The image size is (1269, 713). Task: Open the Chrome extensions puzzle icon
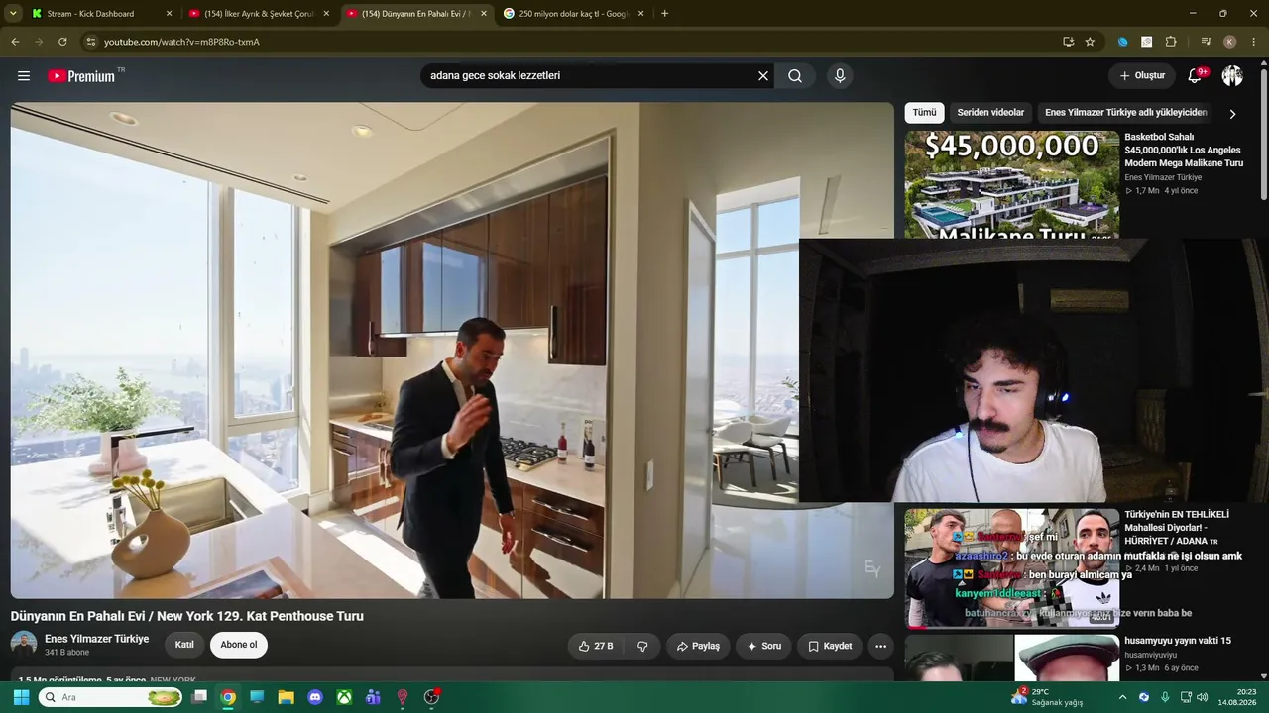tap(1171, 42)
